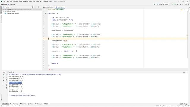The width and height of the screenshot is (190, 107).
Task: Click the pin tab icon in Run panel
Action: tap(4, 84)
